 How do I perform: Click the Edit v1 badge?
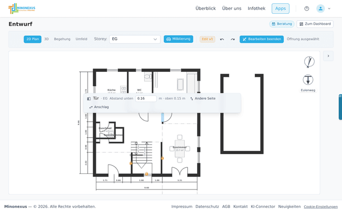click(207, 39)
